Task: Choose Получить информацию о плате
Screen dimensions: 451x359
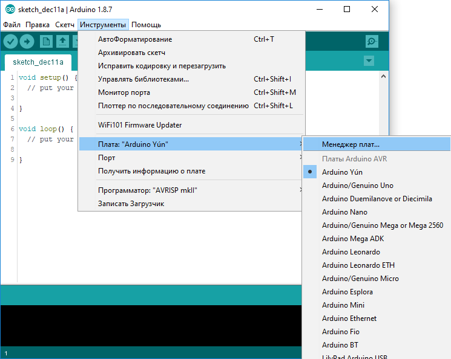Action: click(x=191, y=171)
